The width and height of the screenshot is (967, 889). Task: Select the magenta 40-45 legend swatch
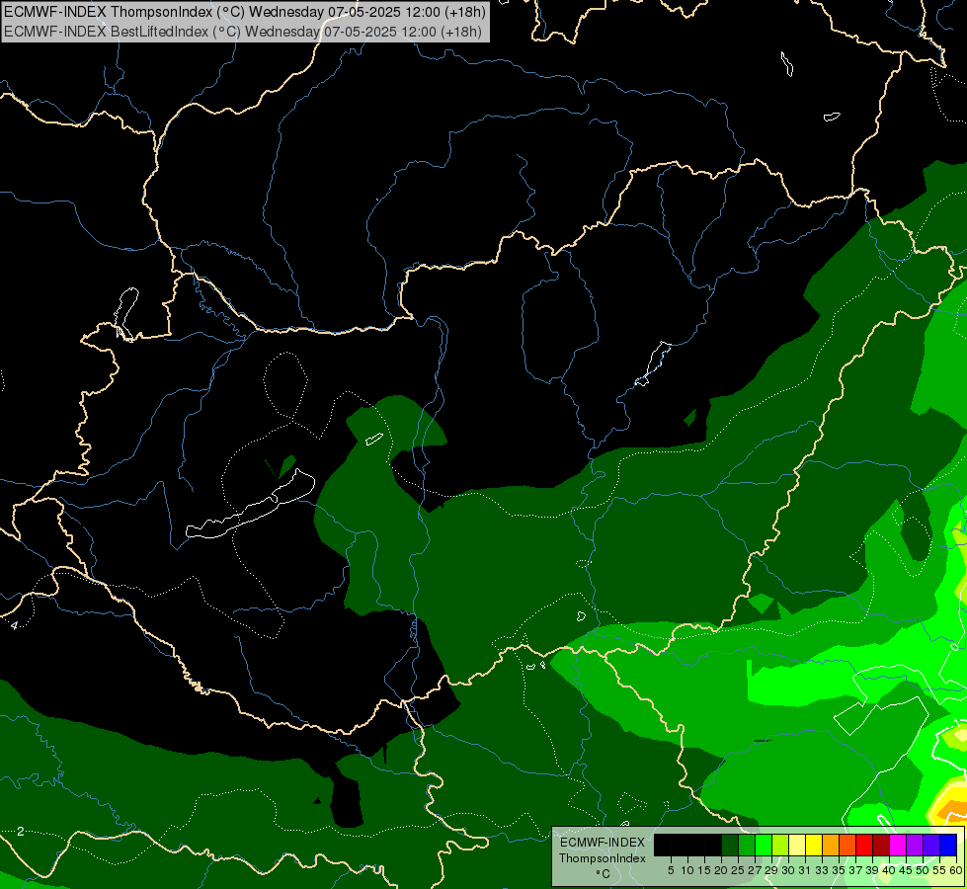(898, 846)
